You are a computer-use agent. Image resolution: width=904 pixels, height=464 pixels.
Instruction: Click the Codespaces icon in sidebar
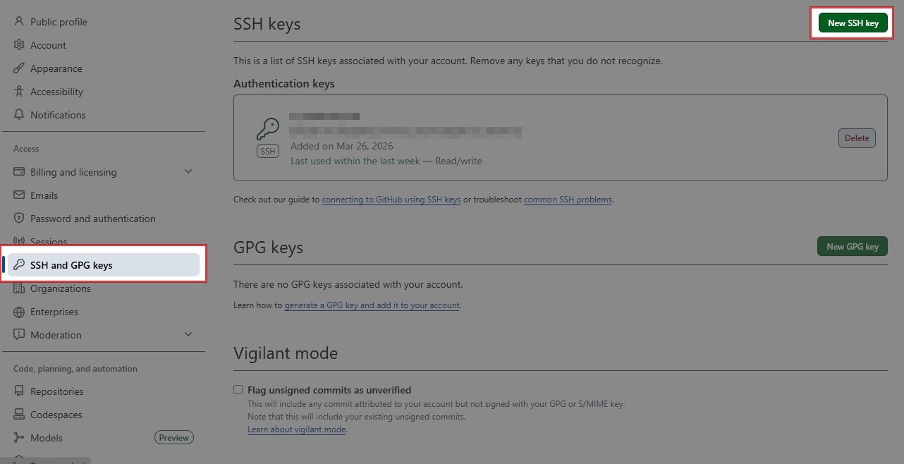tap(19, 415)
